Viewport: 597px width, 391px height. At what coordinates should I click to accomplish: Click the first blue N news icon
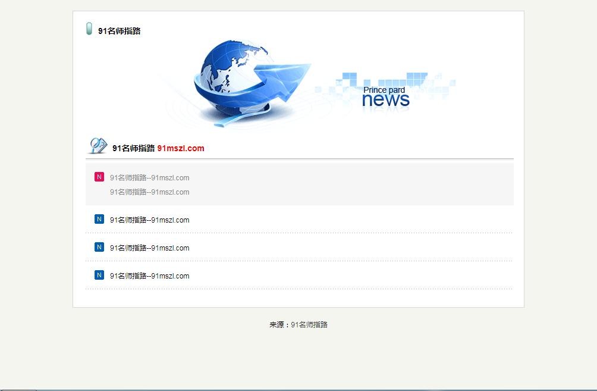(x=99, y=219)
